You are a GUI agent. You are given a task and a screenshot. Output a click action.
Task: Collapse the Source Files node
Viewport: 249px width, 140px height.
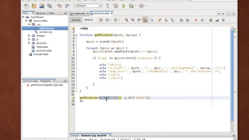tap(26, 21)
